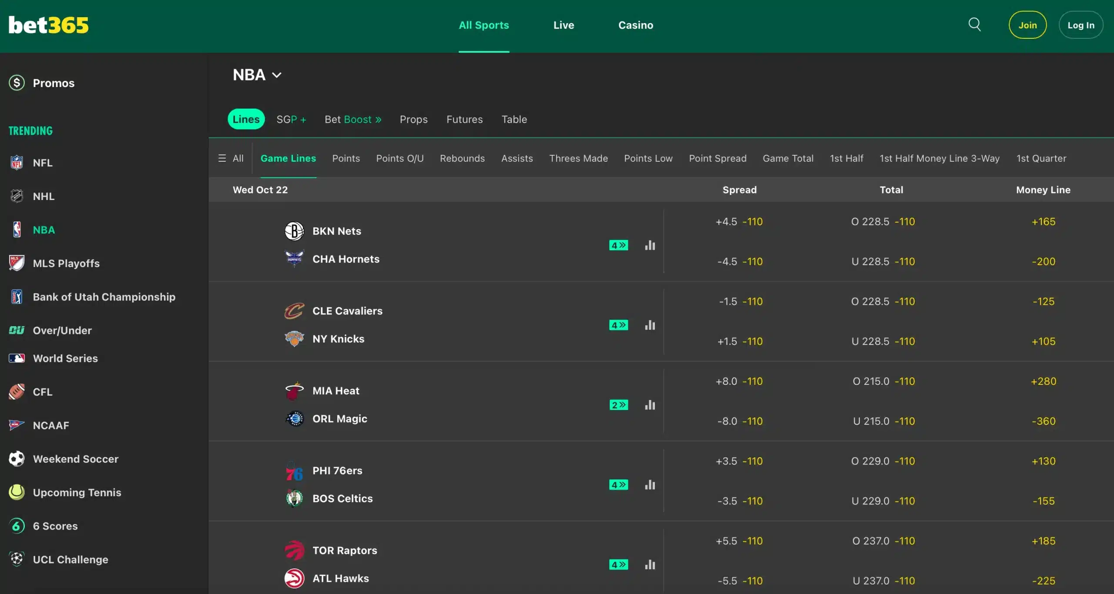The image size is (1114, 594).
Task: Click the Promos dollar icon
Action: [17, 83]
